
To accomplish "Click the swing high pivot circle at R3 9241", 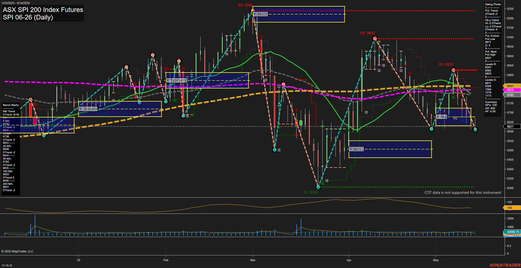I will (253, 11).
